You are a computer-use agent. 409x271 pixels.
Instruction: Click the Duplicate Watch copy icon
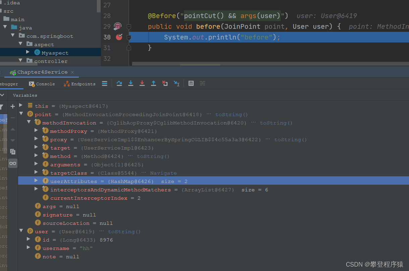pos(13,152)
